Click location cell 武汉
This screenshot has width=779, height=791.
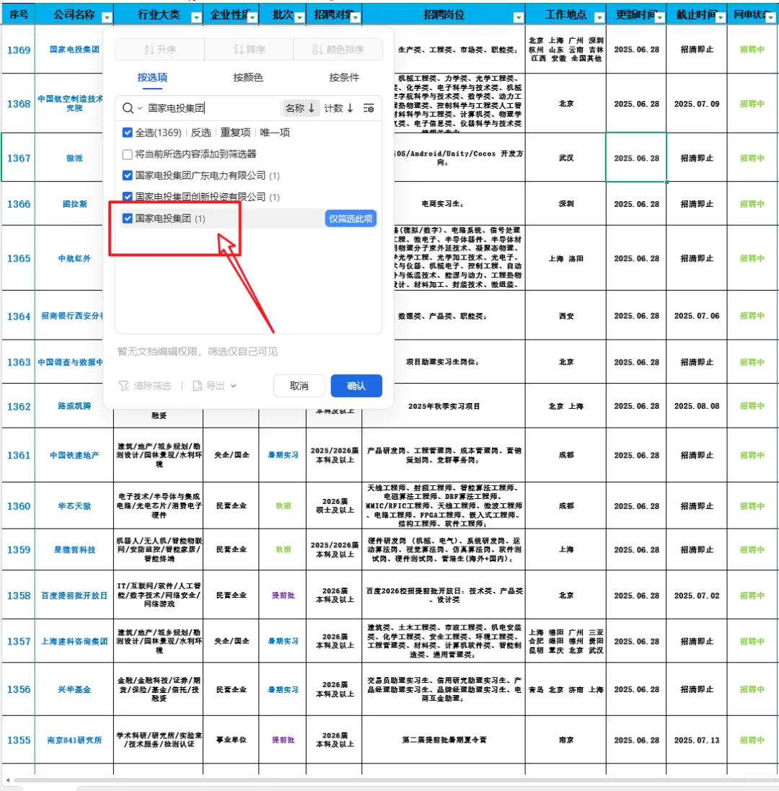coord(565,158)
